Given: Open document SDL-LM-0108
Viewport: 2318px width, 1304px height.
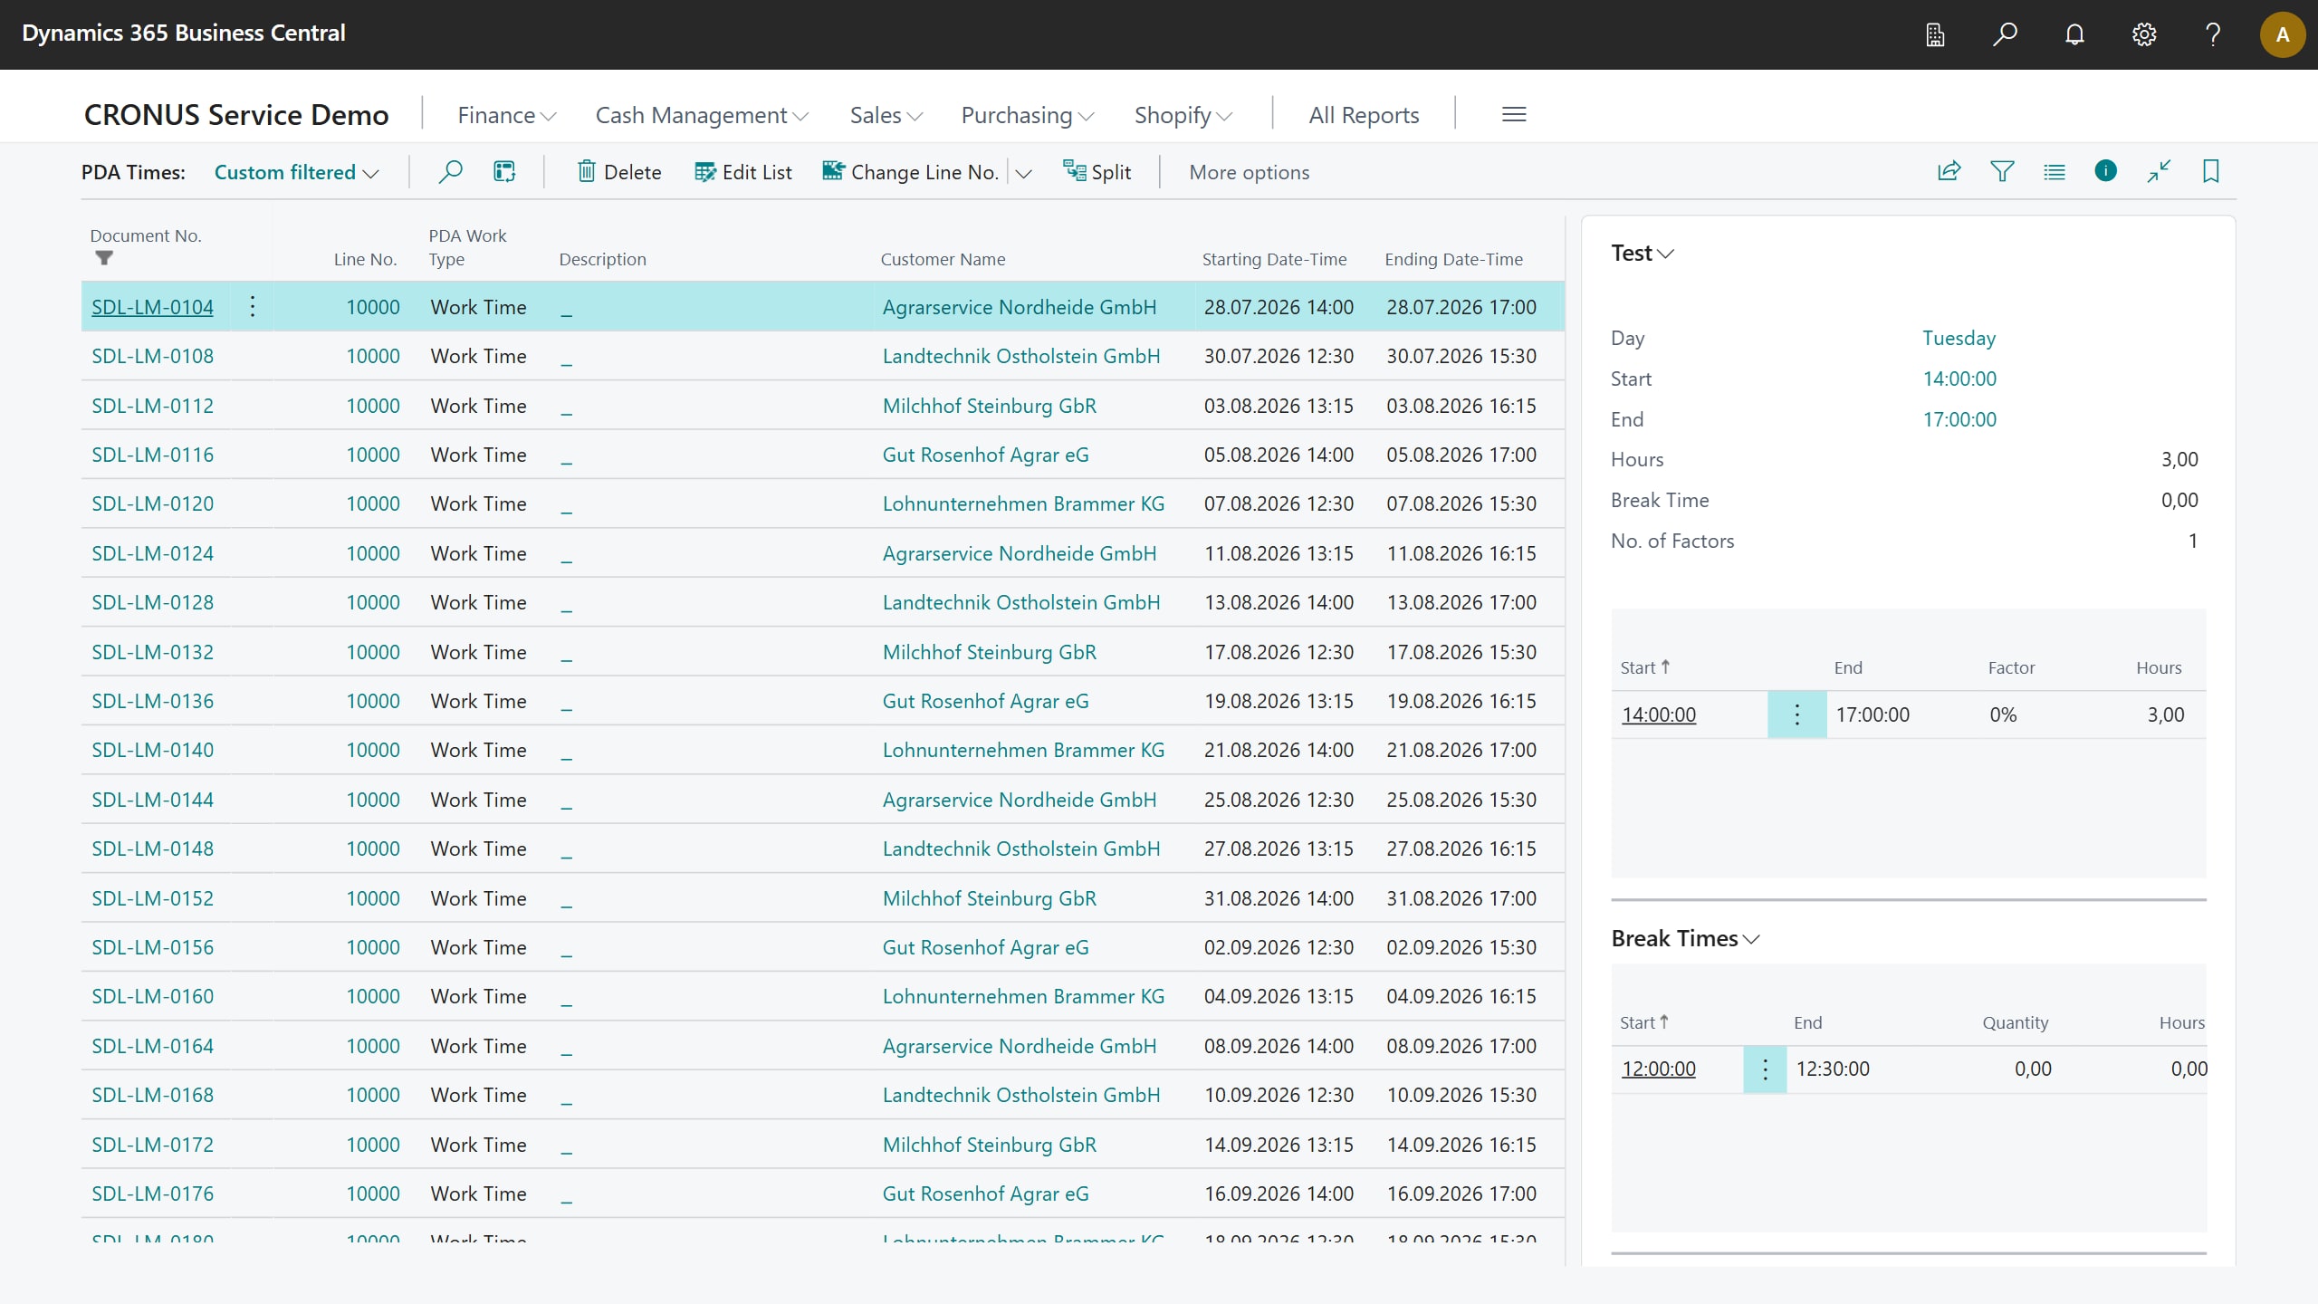Looking at the screenshot, I should (x=152, y=356).
